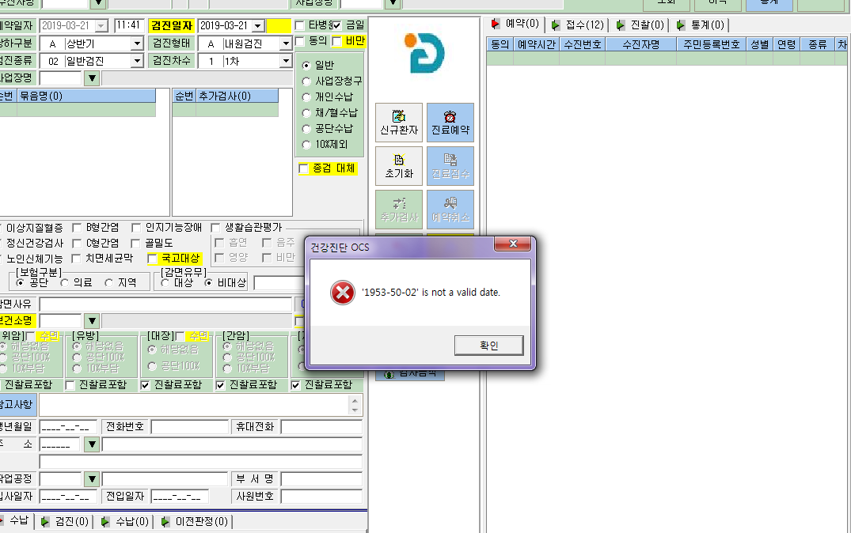Expand the 검진형태 내원검진 dropdown
The height and width of the screenshot is (533, 851).
tap(286, 43)
